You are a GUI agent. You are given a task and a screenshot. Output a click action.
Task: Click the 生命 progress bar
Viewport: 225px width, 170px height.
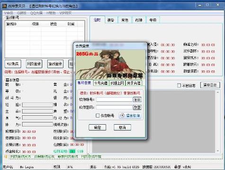coord(37,111)
